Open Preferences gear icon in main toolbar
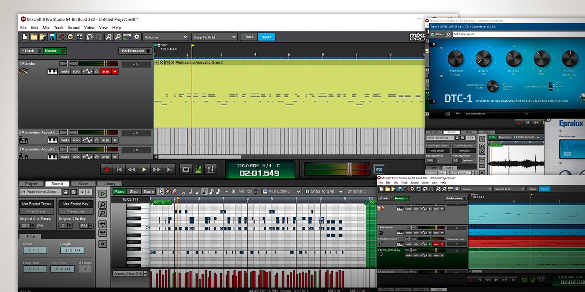Image resolution: width=585 pixels, height=292 pixels. coord(137,37)
